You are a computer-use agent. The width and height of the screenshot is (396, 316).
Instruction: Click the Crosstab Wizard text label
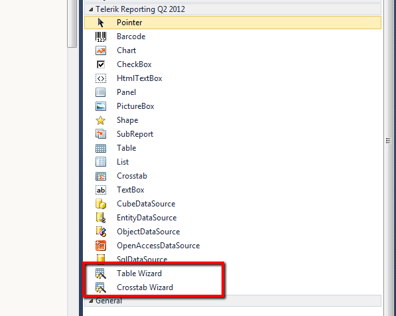click(x=145, y=287)
